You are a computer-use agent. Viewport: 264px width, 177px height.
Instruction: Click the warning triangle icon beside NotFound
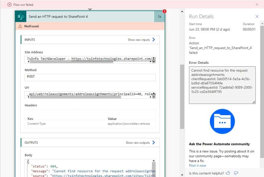pyautogui.click(x=21, y=26)
